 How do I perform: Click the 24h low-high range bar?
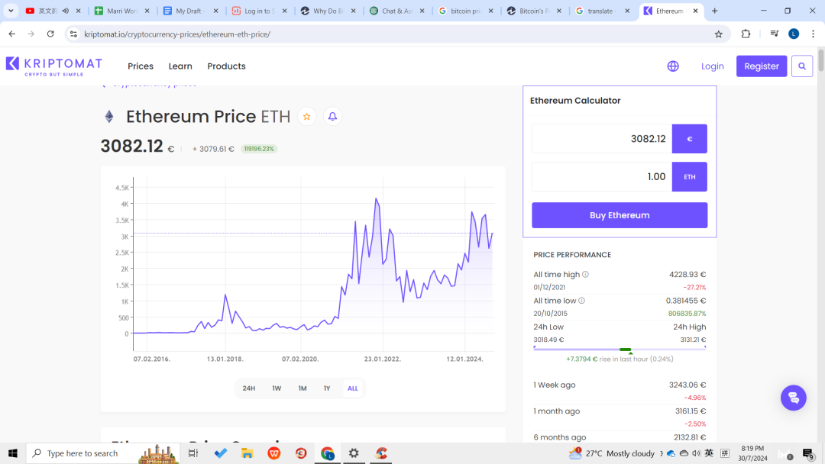coord(620,349)
